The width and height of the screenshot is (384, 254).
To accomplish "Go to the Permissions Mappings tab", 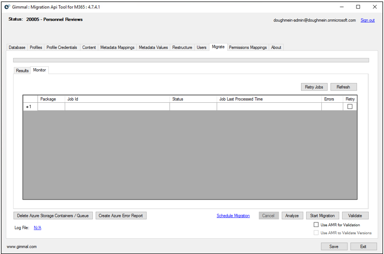I will point(248,47).
